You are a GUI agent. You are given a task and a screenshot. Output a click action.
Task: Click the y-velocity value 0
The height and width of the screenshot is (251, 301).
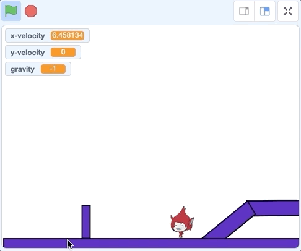[x=63, y=52]
